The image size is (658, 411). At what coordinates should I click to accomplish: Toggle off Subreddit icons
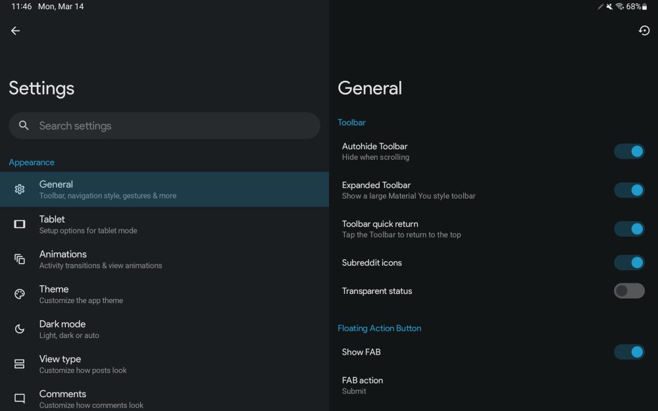click(x=629, y=262)
